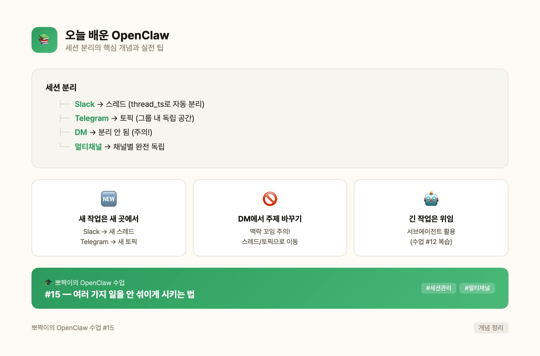Expand the 세션 분리 section

pos(61,88)
